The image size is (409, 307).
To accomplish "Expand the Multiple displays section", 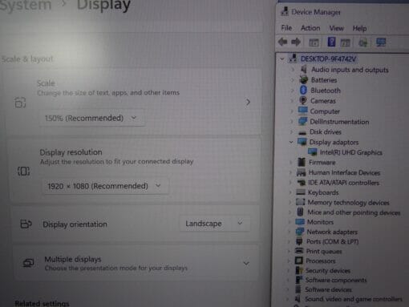I will click(246, 264).
